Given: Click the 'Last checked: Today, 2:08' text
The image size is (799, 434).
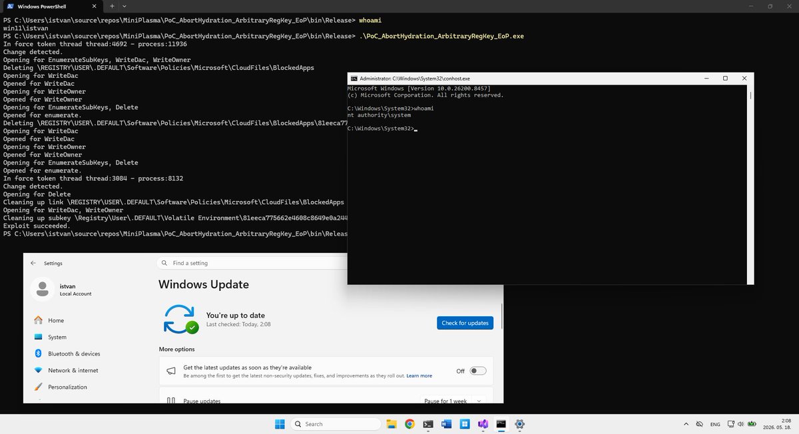Looking at the screenshot, I should [238, 324].
